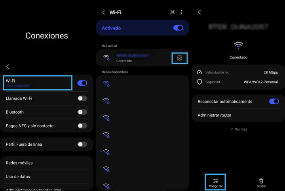
Task: Open the Uso de datos item
Action: [x=18, y=176]
